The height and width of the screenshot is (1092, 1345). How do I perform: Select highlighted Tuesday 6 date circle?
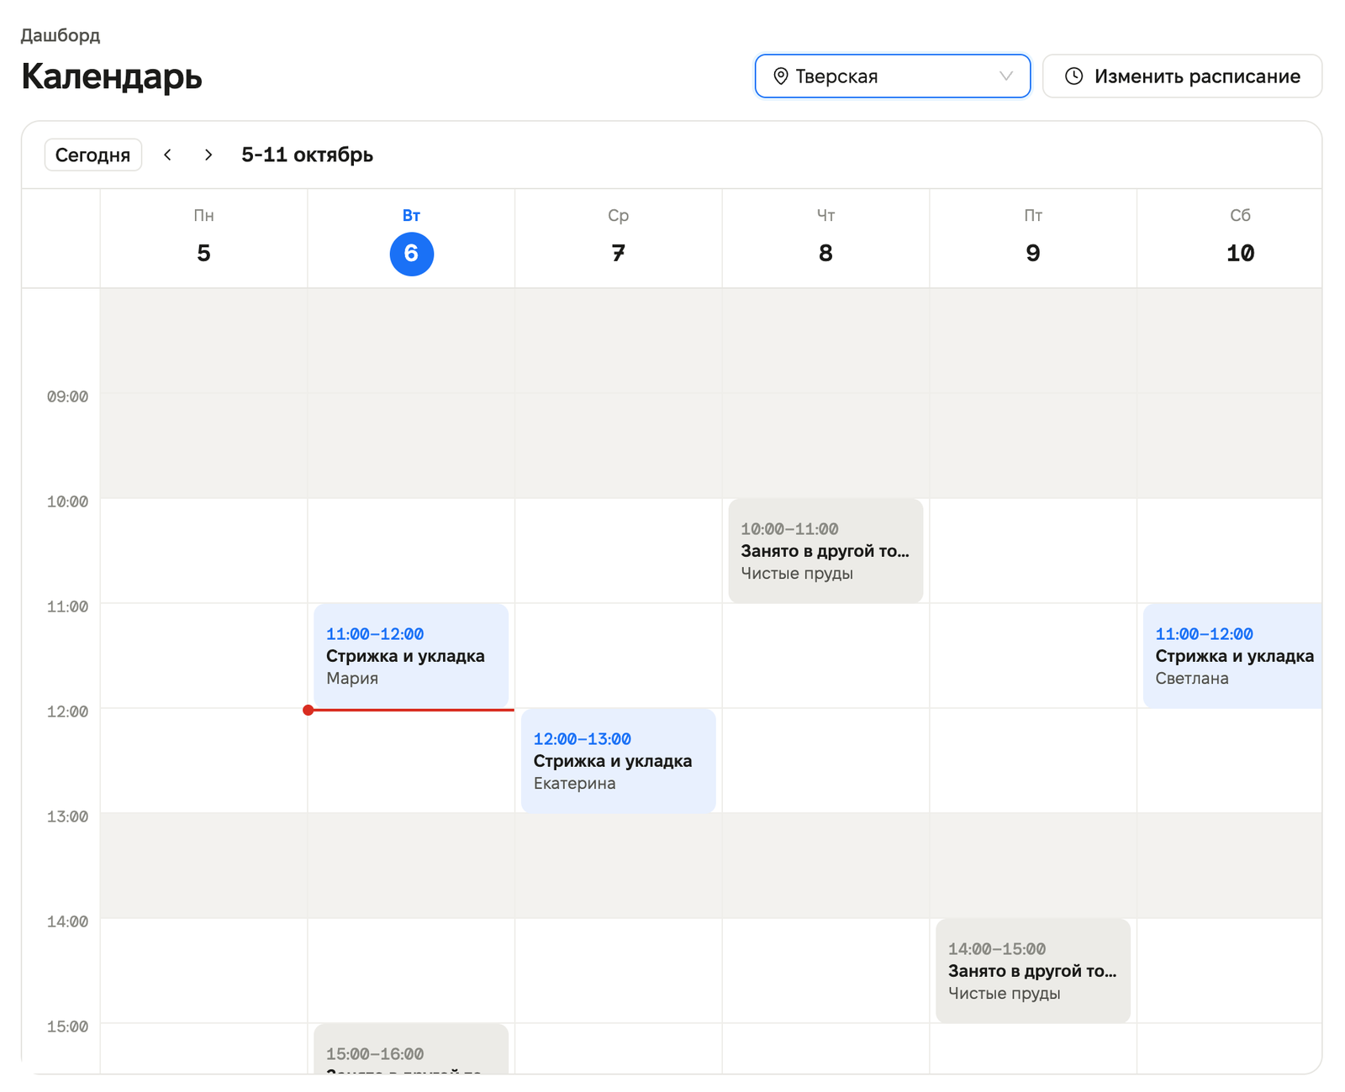[x=411, y=254]
